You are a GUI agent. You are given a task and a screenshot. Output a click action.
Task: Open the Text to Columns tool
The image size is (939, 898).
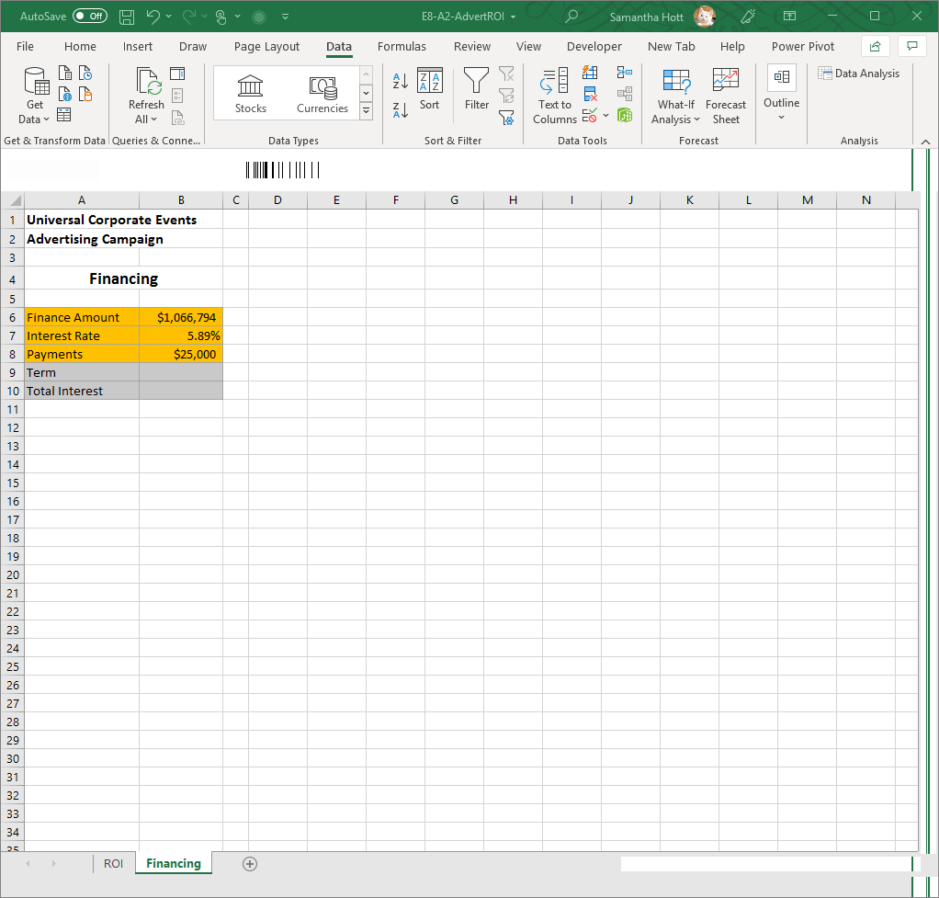pyautogui.click(x=554, y=95)
